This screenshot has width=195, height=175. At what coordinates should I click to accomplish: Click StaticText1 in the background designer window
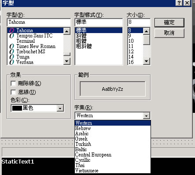click(x=18, y=162)
